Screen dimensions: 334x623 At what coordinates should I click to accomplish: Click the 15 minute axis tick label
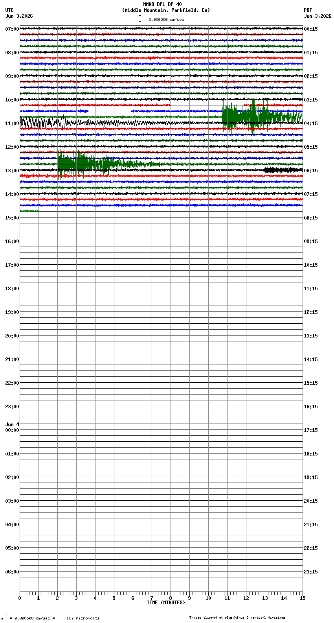(x=303, y=598)
